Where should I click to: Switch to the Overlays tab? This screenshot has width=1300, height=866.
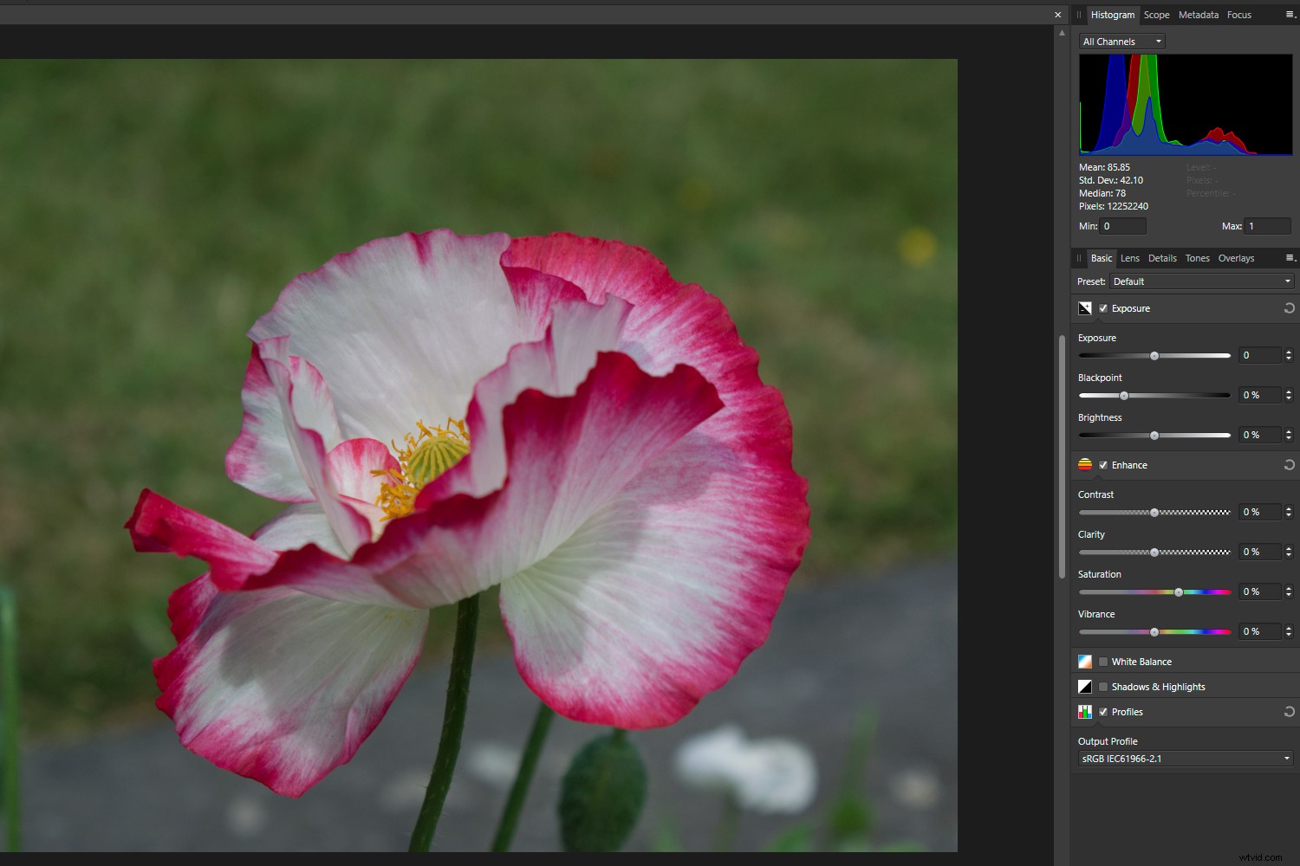click(1236, 258)
